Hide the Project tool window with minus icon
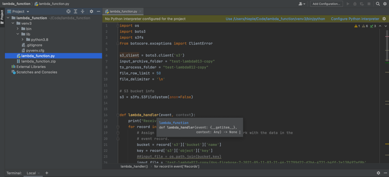The height and width of the screenshot is (177, 389). (x=99, y=12)
